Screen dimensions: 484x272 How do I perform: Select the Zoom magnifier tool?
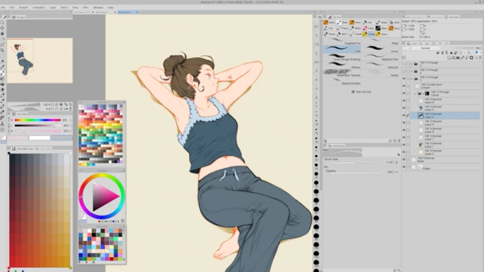pyautogui.click(x=3, y=23)
